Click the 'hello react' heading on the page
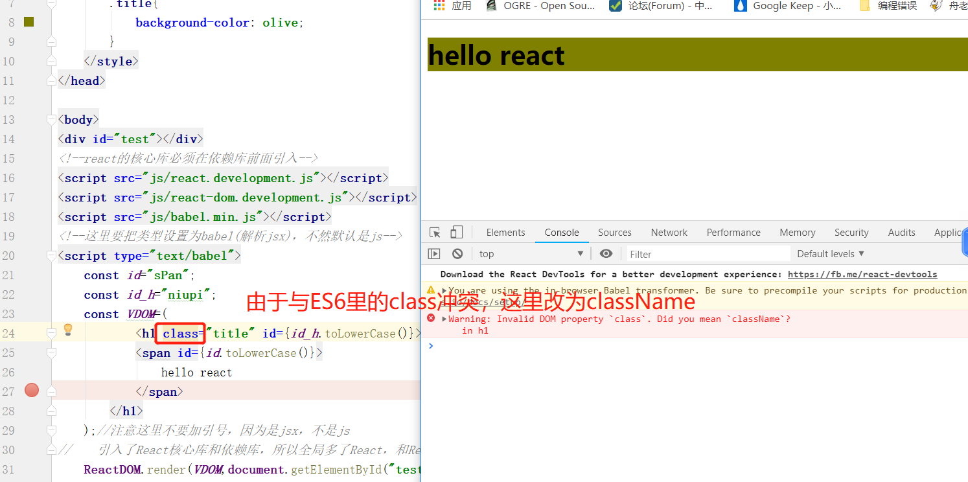The height and width of the screenshot is (482, 968). tap(496, 55)
